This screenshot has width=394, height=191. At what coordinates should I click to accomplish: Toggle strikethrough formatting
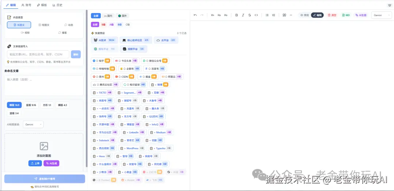point(250,15)
